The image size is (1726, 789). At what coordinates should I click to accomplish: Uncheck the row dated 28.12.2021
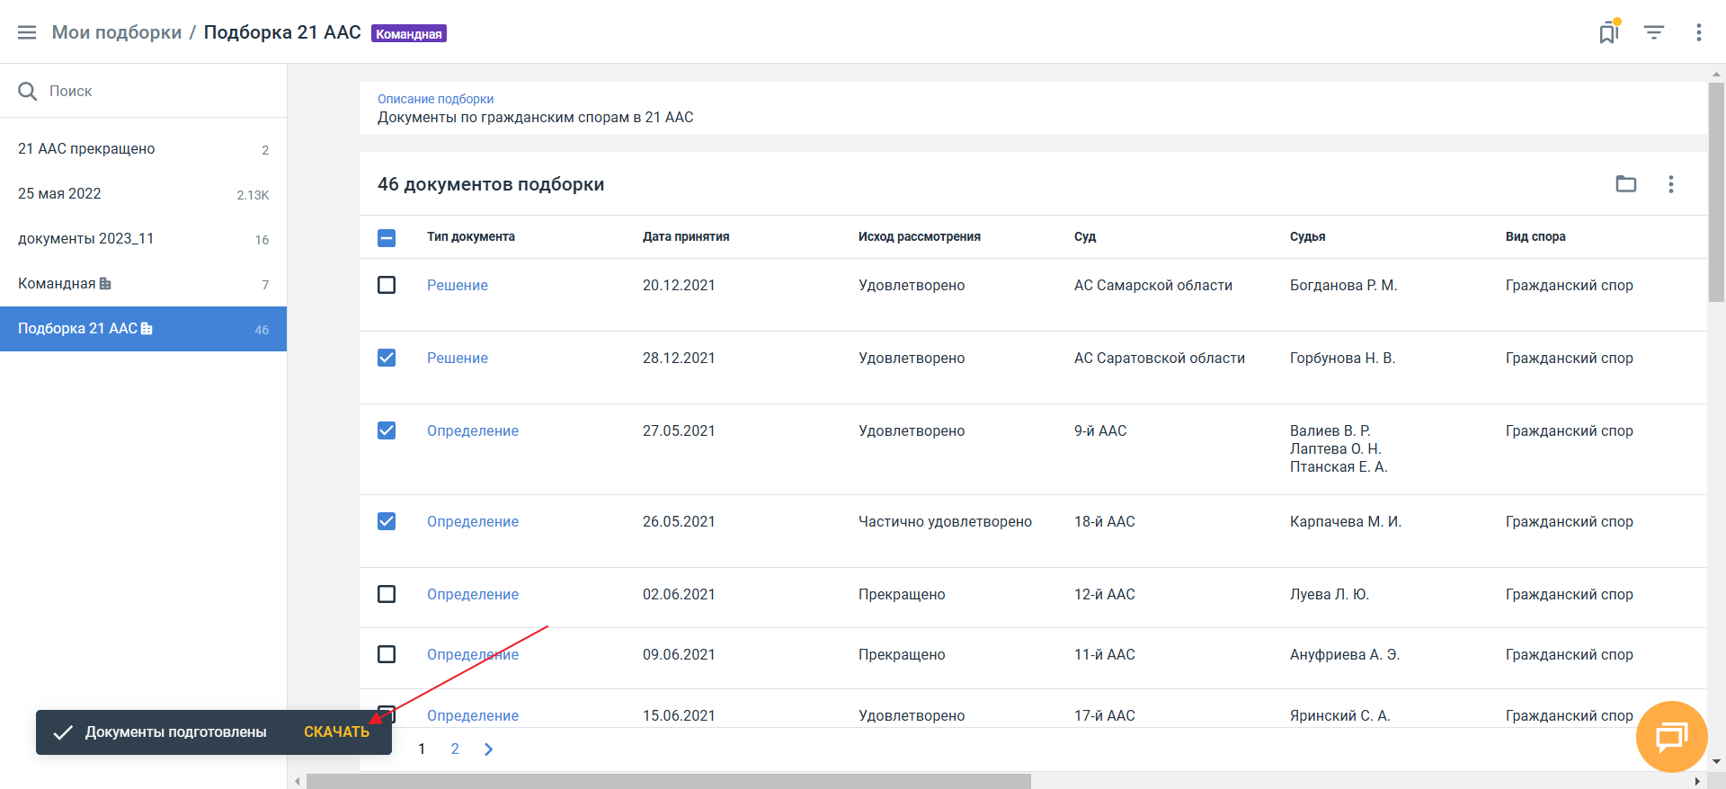(387, 358)
